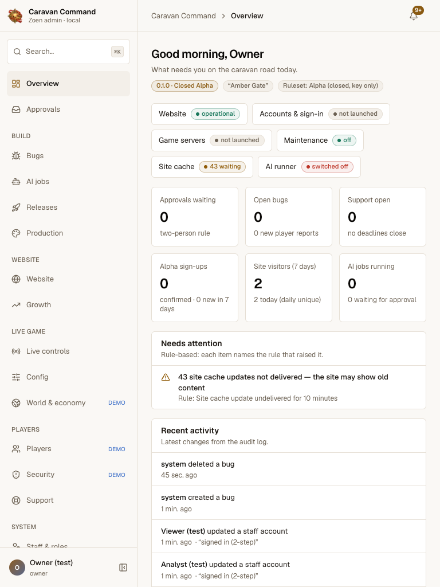
Task: Open the 43 site cache updates alert
Action: [289, 387]
